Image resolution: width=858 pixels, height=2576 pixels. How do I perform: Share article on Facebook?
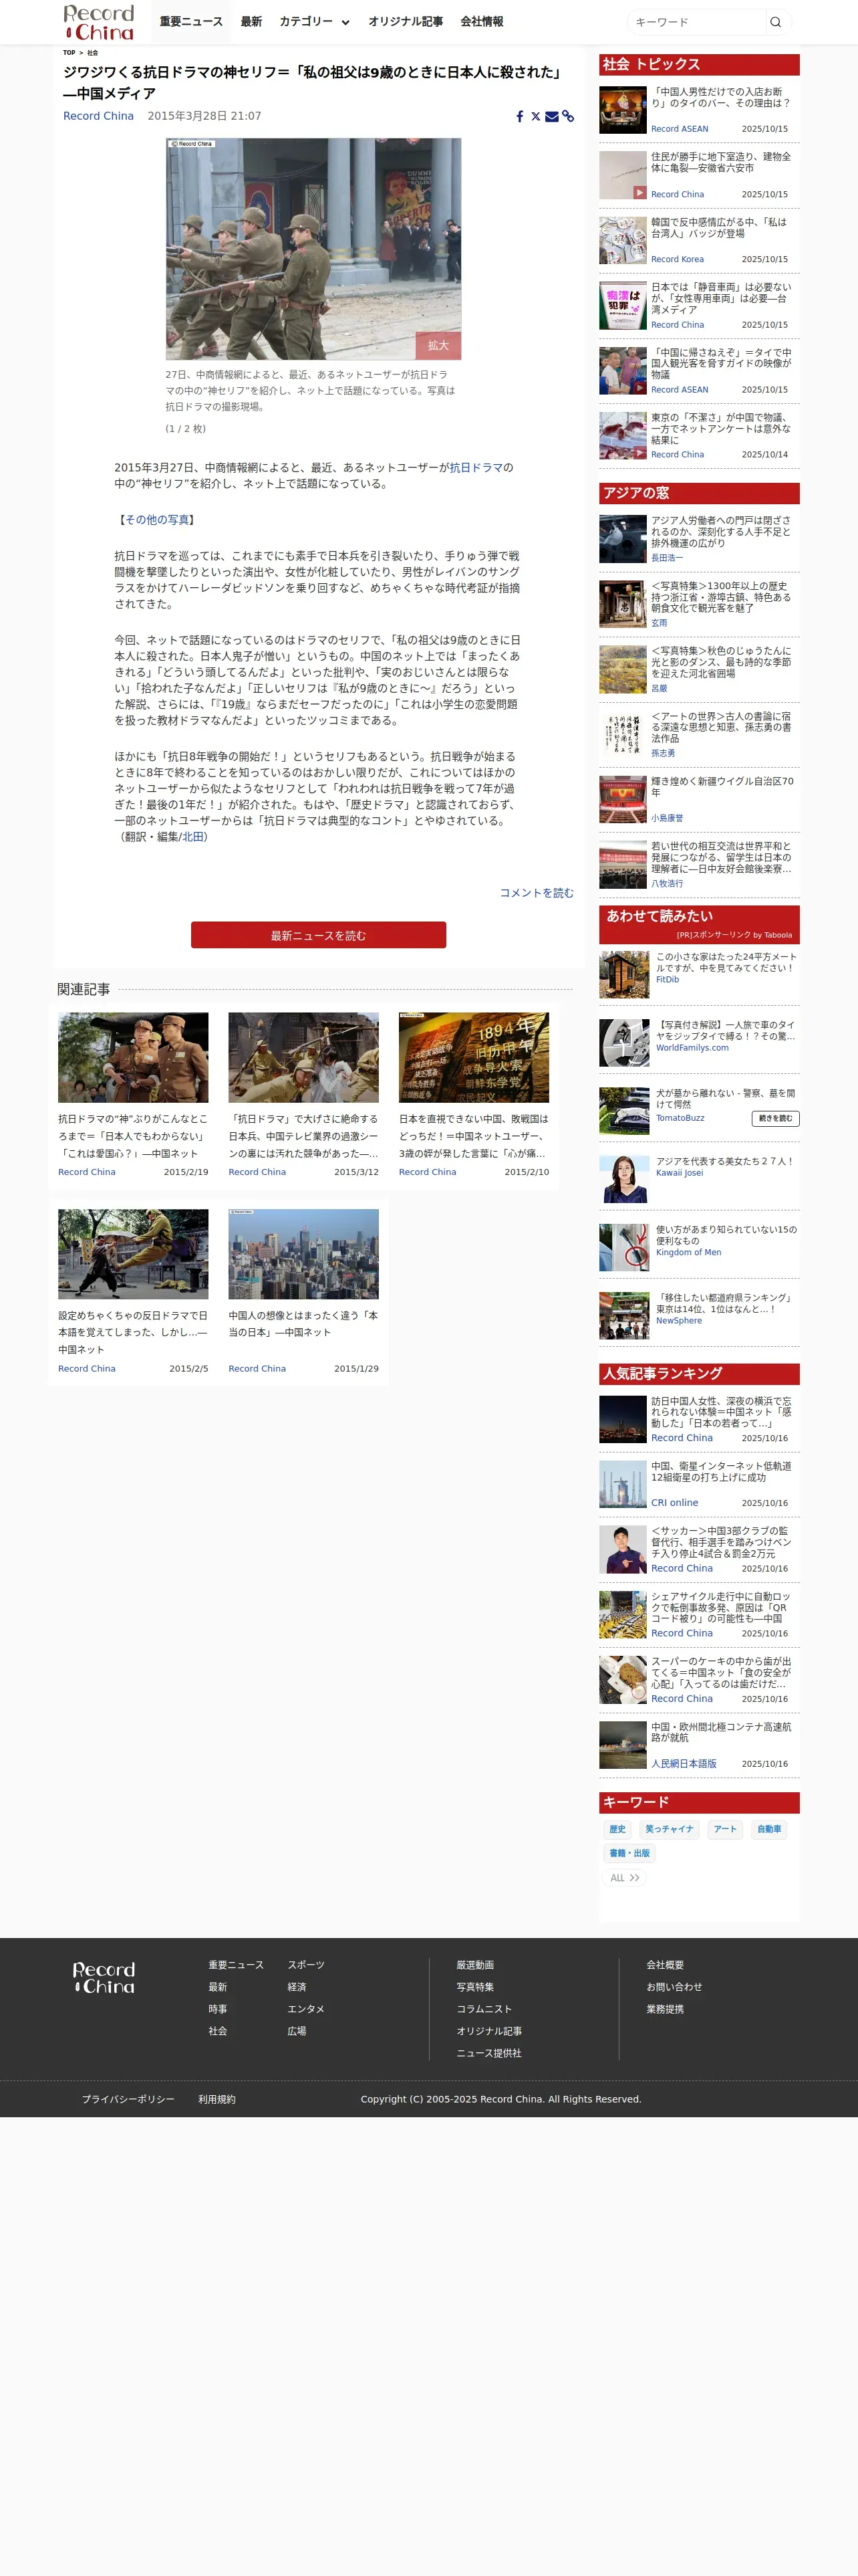[519, 117]
